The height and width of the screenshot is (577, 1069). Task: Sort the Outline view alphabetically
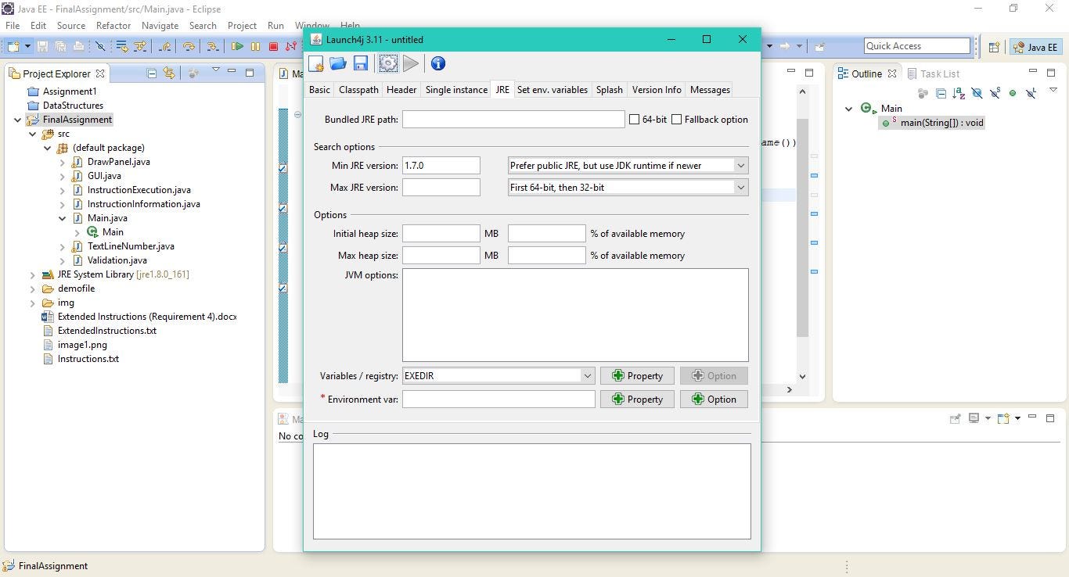click(958, 93)
